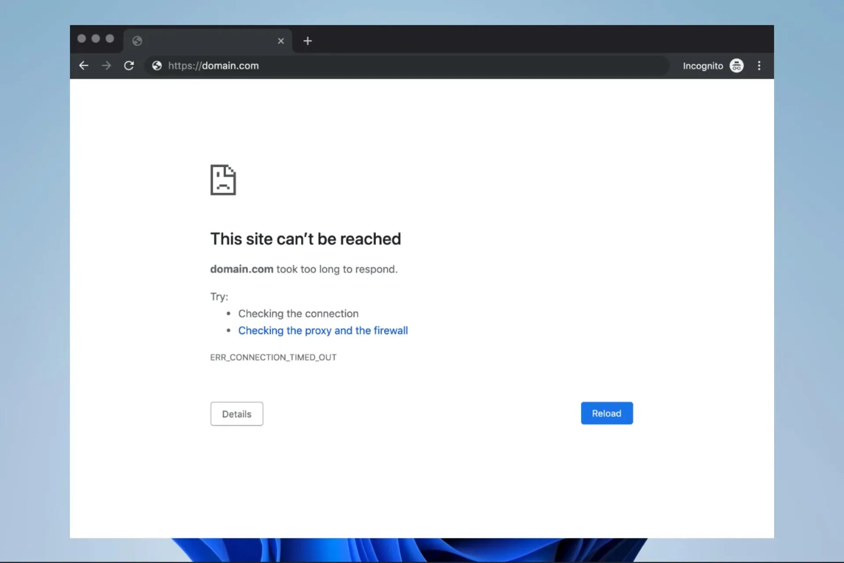The width and height of the screenshot is (844, 563).
Task: Close the current tab with the X
Action: [x=281, y=41]
